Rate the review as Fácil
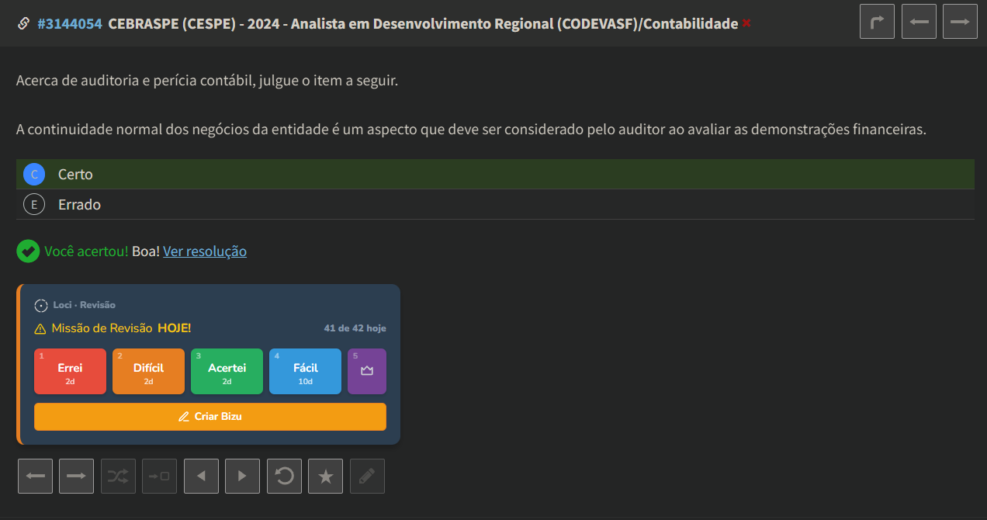Screen dimensions: 987x520 [305, 371]
